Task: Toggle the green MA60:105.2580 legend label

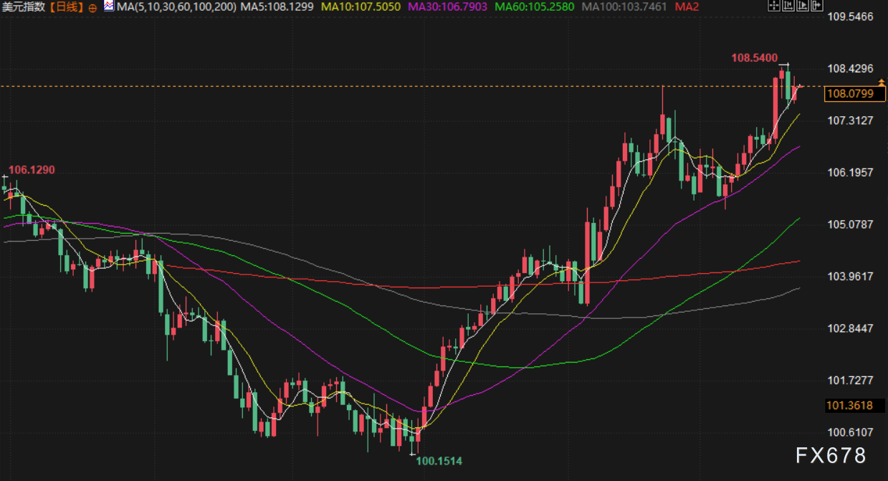Action: pyautogui.click(x=534, y=7)
